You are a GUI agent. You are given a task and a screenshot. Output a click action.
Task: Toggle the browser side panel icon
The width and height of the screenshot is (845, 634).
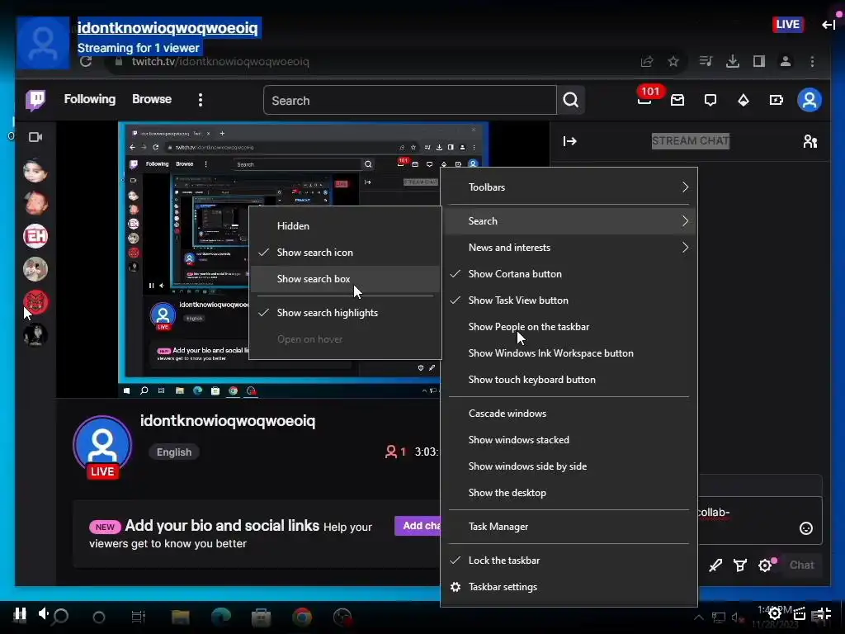point(759,61)
